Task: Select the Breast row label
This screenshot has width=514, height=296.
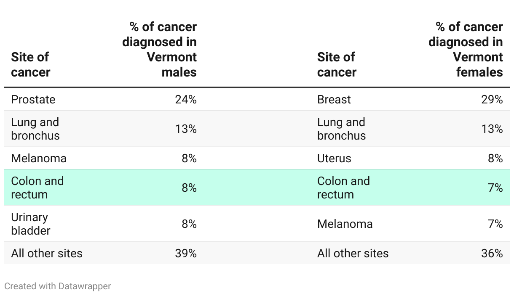Action: (x=334, y=100)
